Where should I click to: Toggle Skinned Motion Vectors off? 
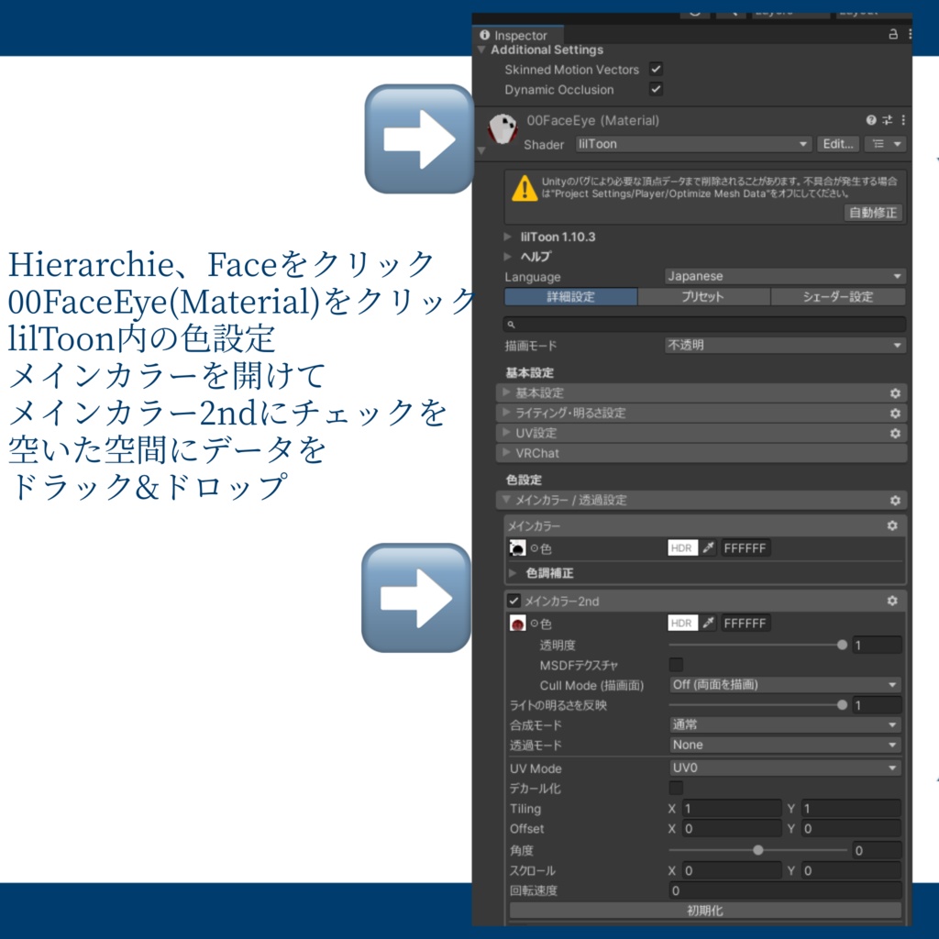656,69
